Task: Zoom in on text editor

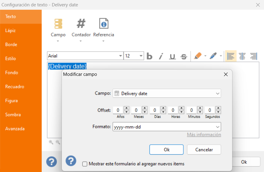Action: 51,142
